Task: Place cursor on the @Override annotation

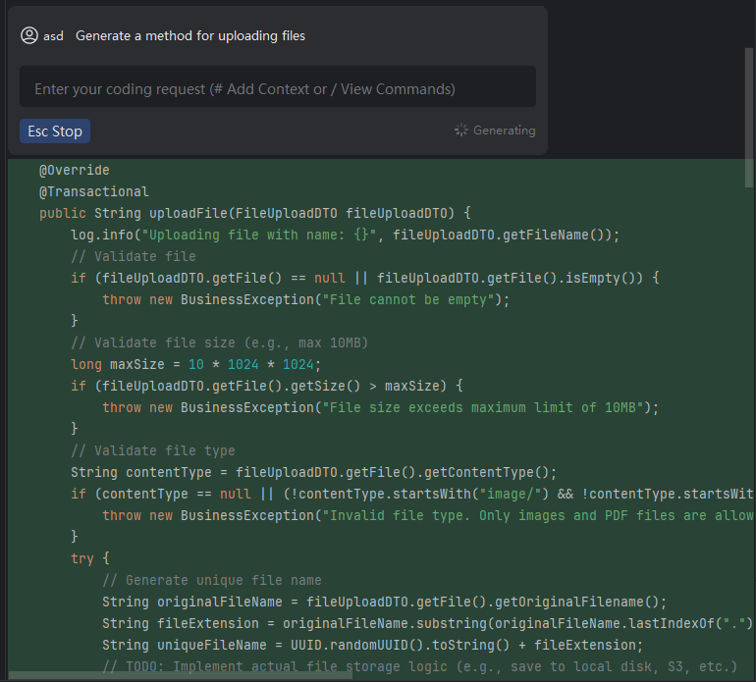Action: coord(75,170)
